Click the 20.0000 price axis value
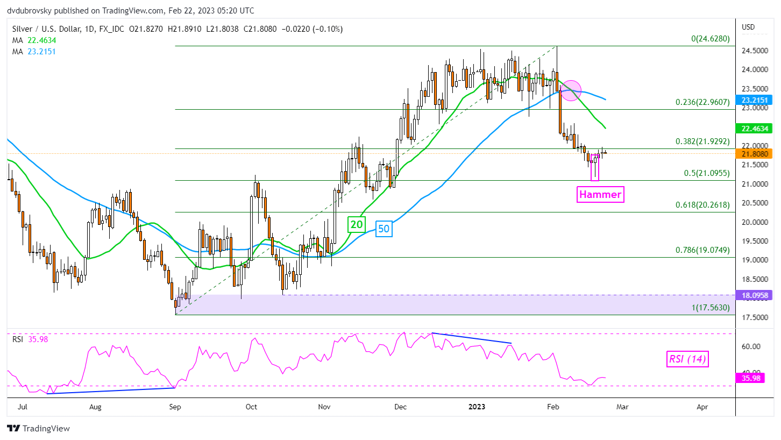This screenshot has height=440, width=781. point(754,222)
